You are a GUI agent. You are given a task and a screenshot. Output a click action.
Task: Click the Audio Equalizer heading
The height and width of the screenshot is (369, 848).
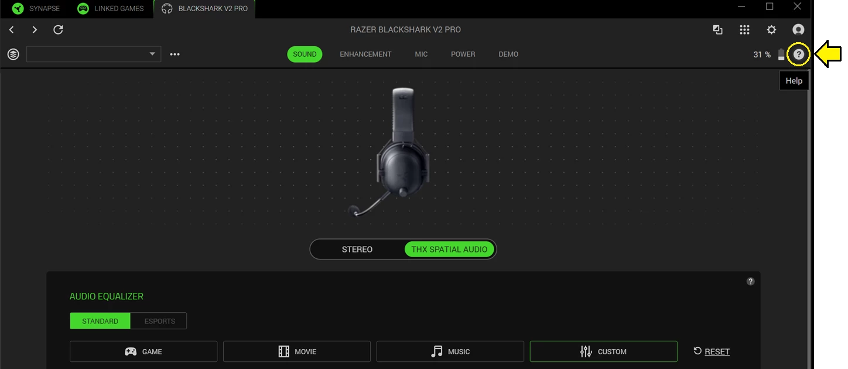coord(107,296)
